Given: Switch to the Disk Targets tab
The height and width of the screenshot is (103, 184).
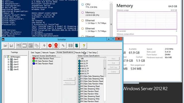Looking at the screenshot, I should (x=35, y=53).
